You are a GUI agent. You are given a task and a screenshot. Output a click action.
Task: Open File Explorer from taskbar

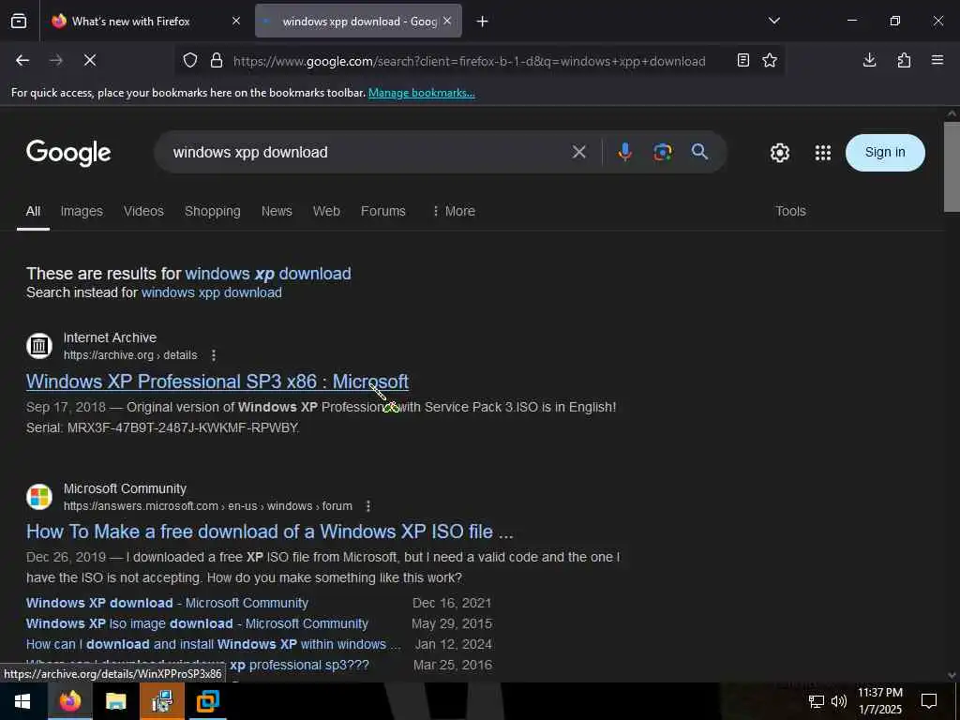click(115, 701)
